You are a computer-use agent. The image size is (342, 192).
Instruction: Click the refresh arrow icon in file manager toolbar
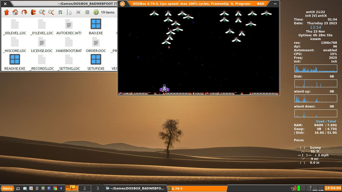24,12
